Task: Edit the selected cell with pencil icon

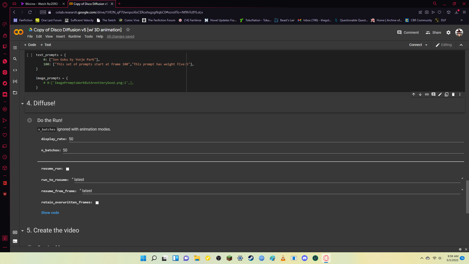Action: [440, 94]
